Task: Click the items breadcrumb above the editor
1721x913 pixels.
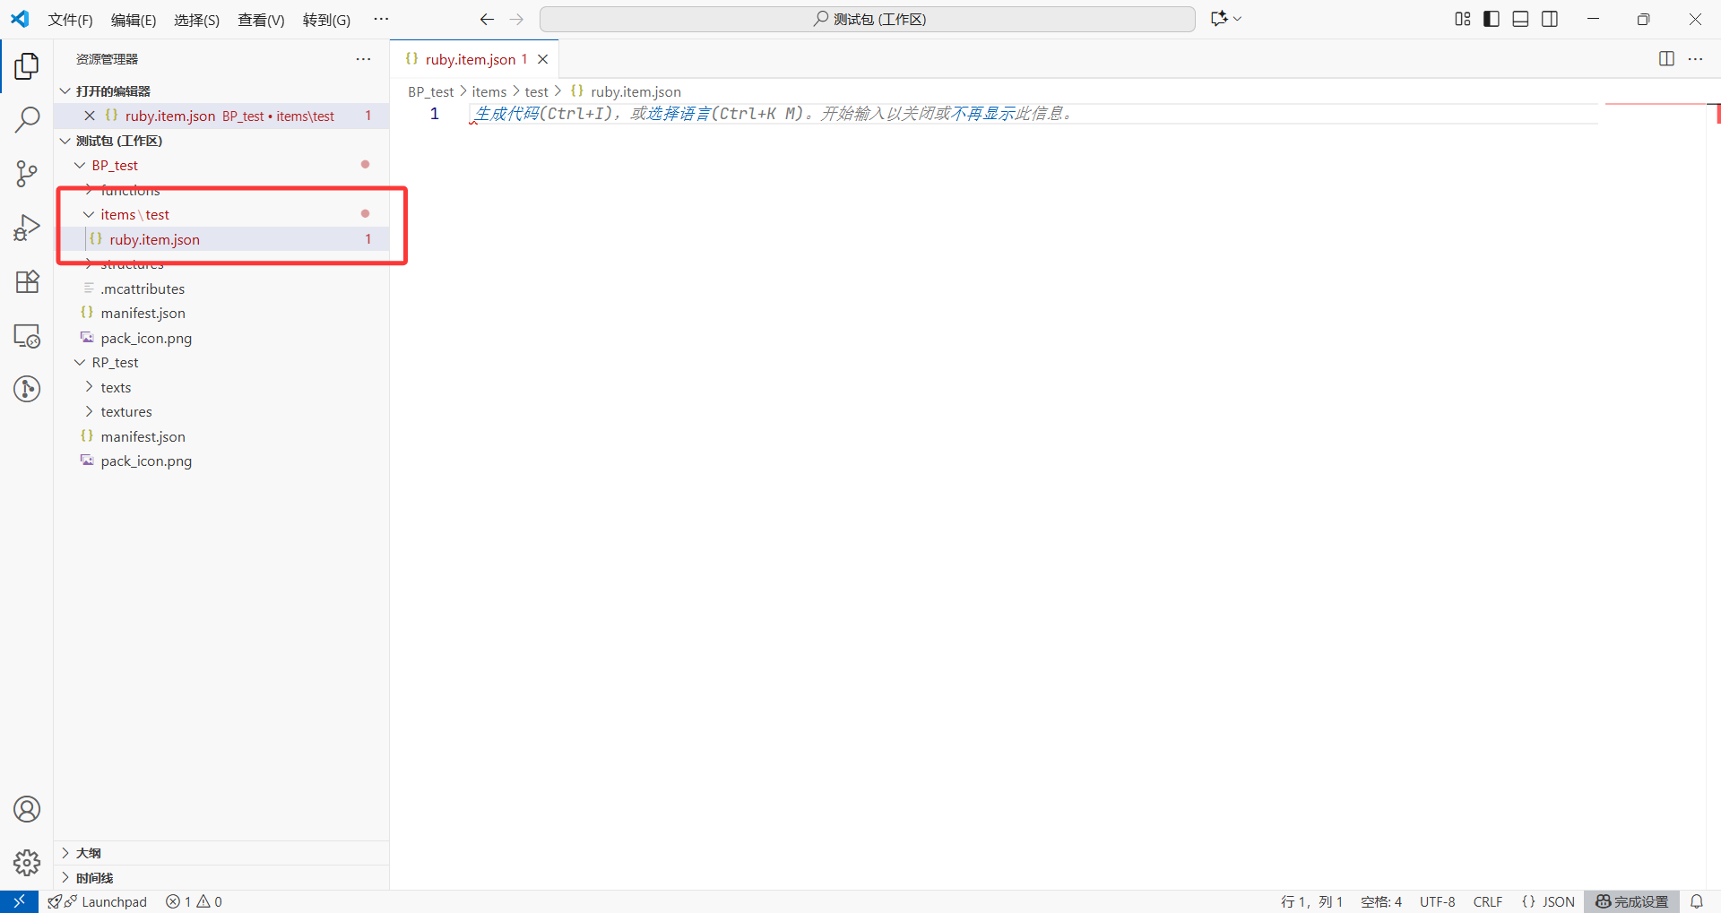Action: (x=489, y=91)
